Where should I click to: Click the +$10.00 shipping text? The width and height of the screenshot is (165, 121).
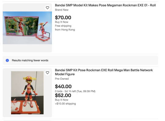tap(65, 104)
